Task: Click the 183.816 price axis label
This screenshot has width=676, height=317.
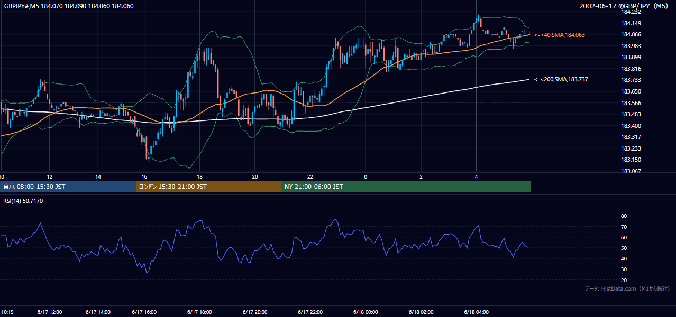Action: [631, 69]
